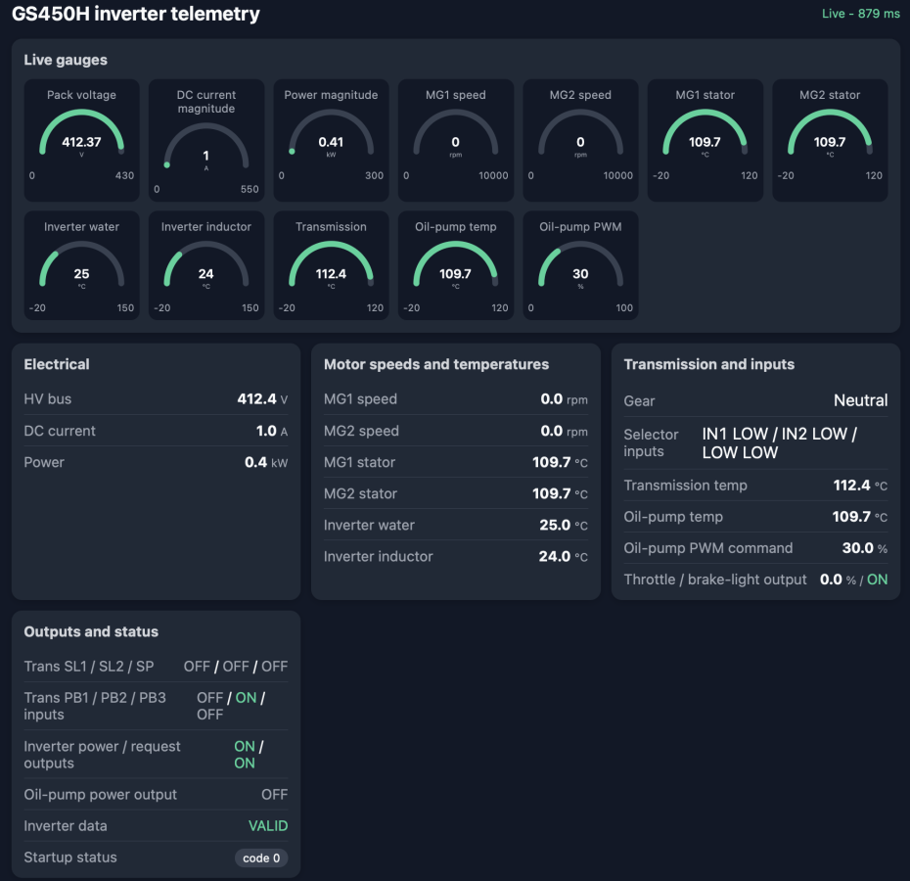The height and width of the screenshot is (881, 910).
Task: Click the Throttle / brake-light output ON status
Action: tap(878, 579)
